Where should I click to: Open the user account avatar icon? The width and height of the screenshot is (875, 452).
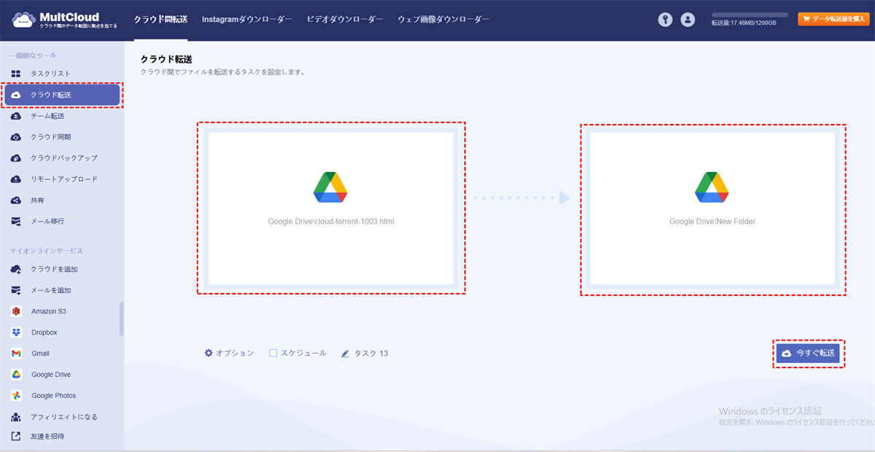688,20
